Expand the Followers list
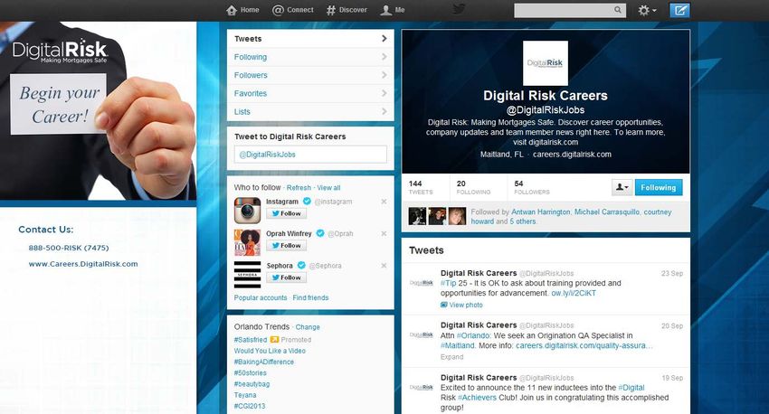769x414 pixels. 309,75
